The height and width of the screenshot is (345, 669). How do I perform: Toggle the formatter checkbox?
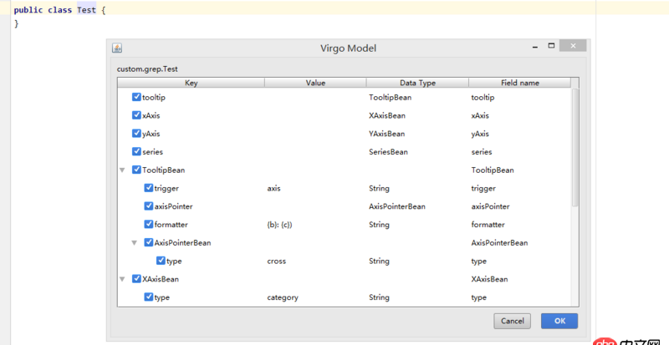[x=149, y=225]
